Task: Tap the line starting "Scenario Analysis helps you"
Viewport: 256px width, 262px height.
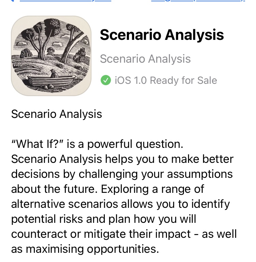Action: (122, 159)
